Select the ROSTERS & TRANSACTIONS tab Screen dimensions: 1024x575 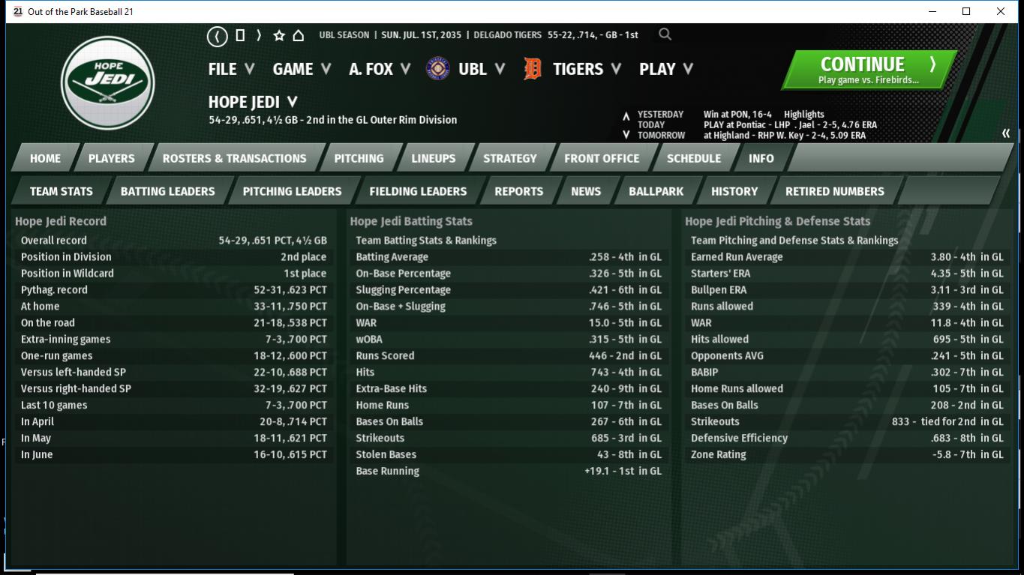click(235, 158)
